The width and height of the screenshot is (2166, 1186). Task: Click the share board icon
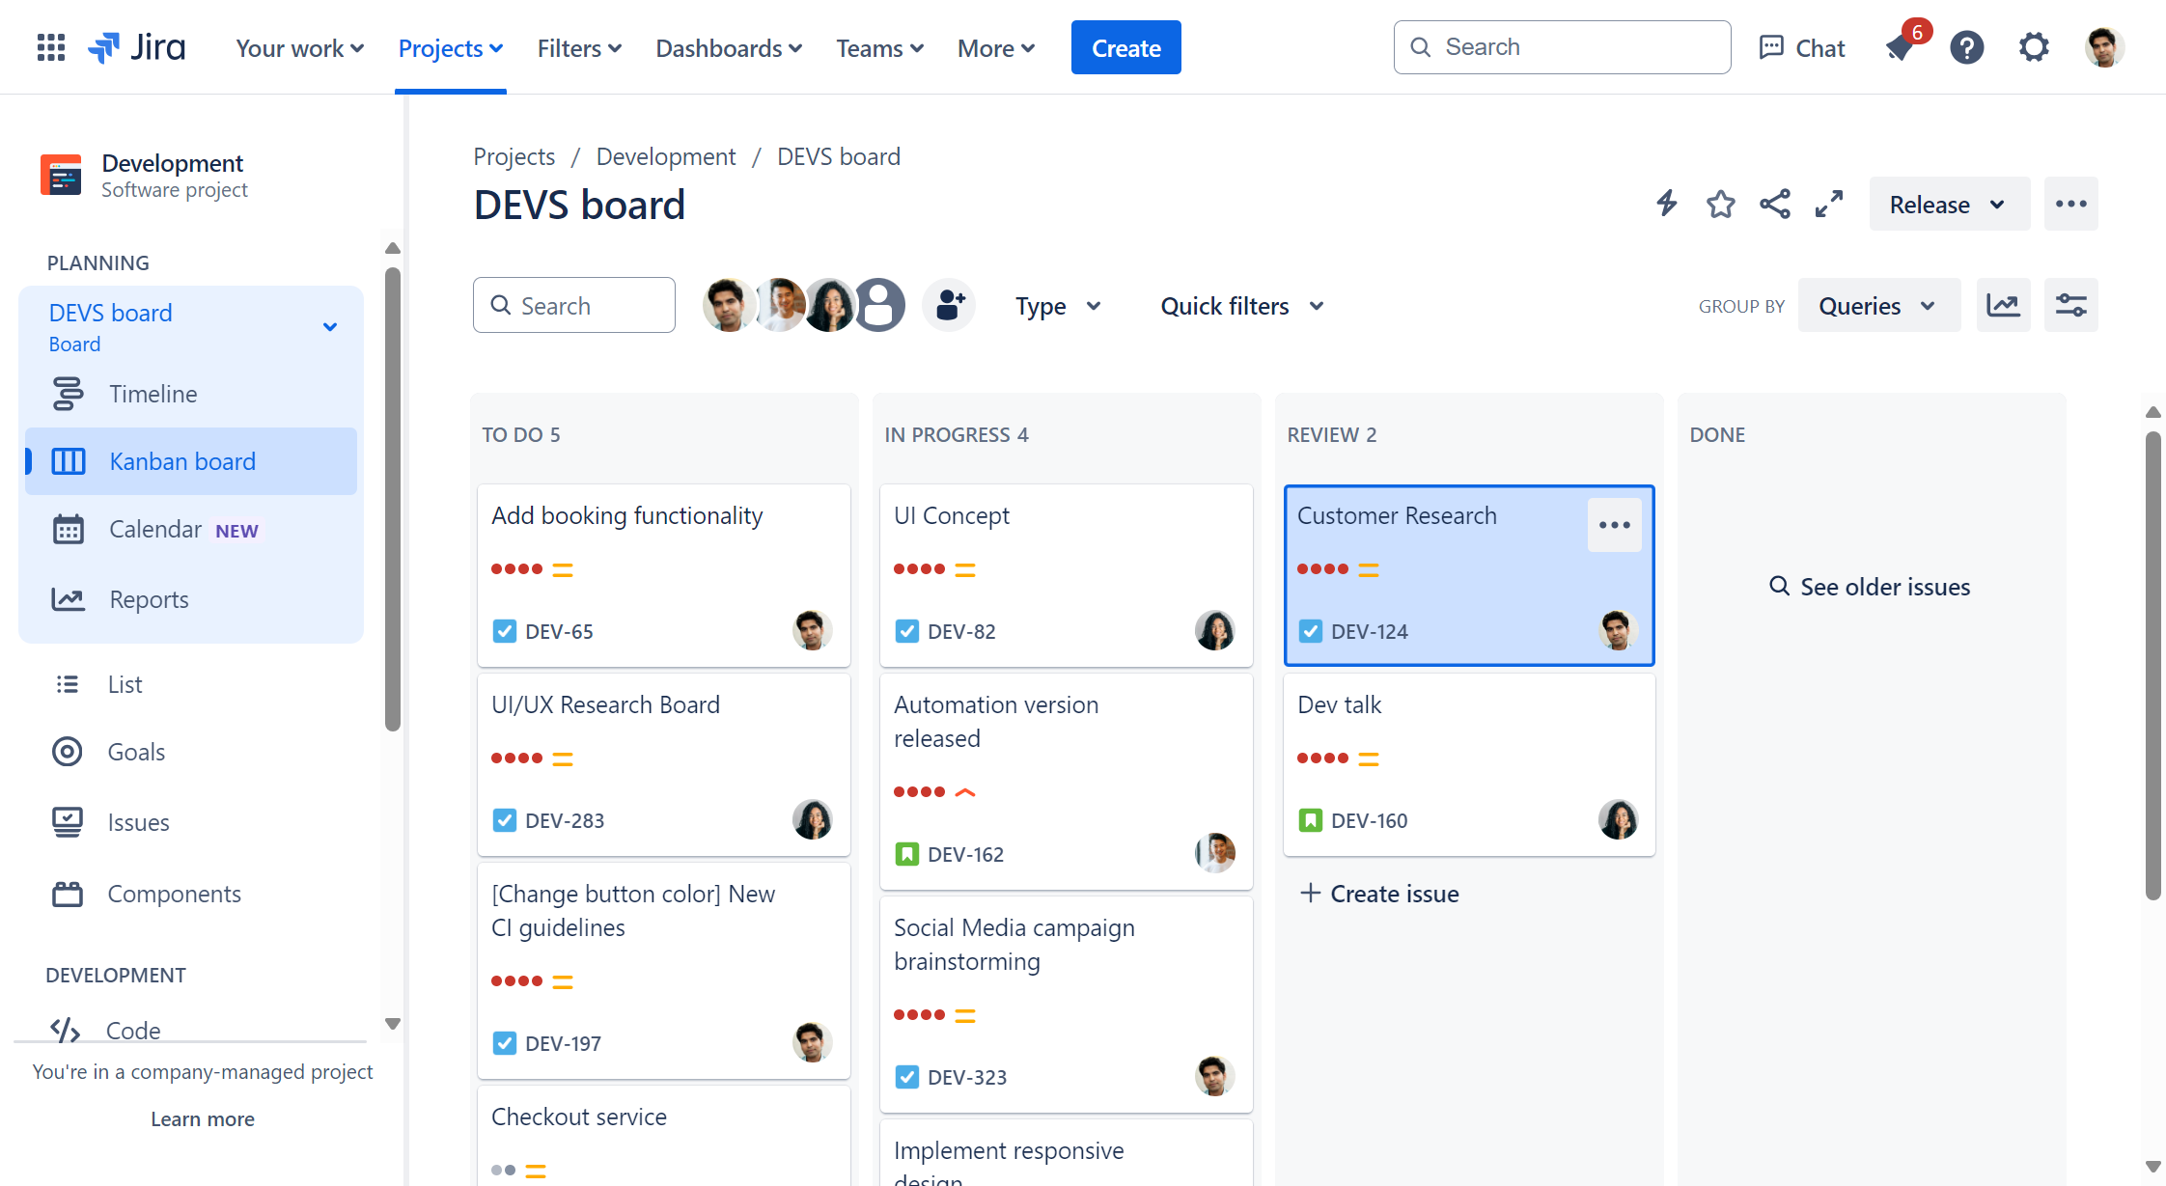[1774, 204]
